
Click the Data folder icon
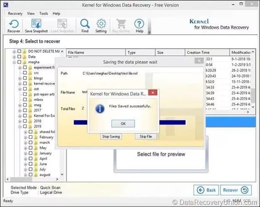click(x=24, y=56)
